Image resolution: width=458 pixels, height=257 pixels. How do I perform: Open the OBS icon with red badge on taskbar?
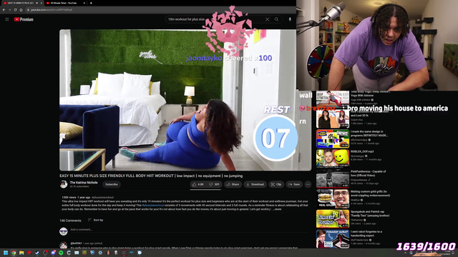[x=45, y=253]
